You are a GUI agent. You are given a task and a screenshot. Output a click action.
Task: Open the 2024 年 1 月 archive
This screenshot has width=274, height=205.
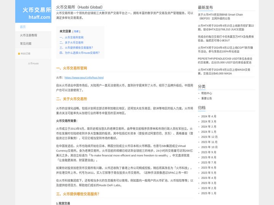click(209, 132)
